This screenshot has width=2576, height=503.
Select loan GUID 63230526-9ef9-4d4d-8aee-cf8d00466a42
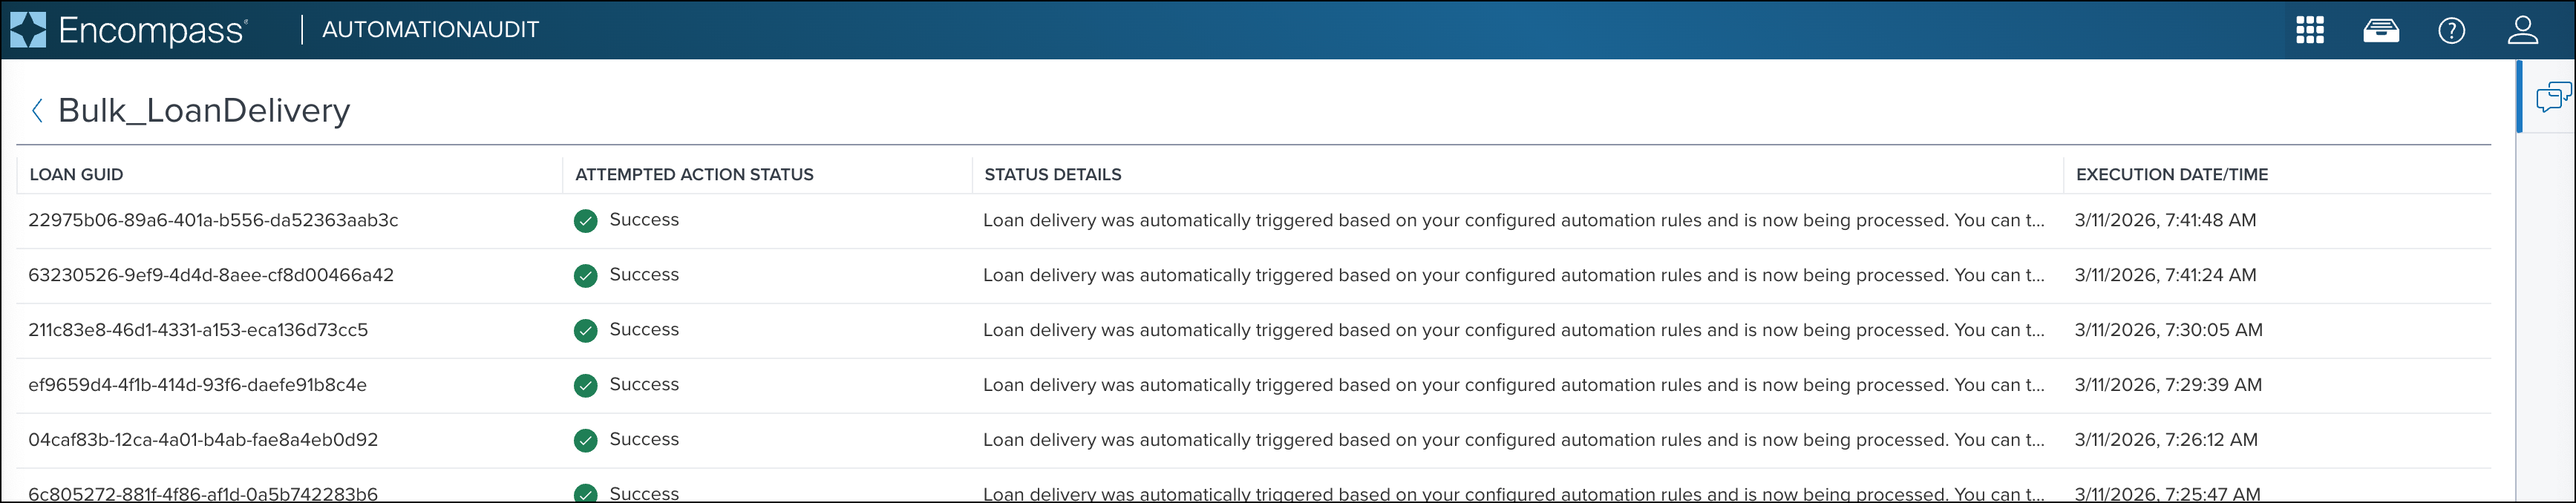(x=211, y=275)
